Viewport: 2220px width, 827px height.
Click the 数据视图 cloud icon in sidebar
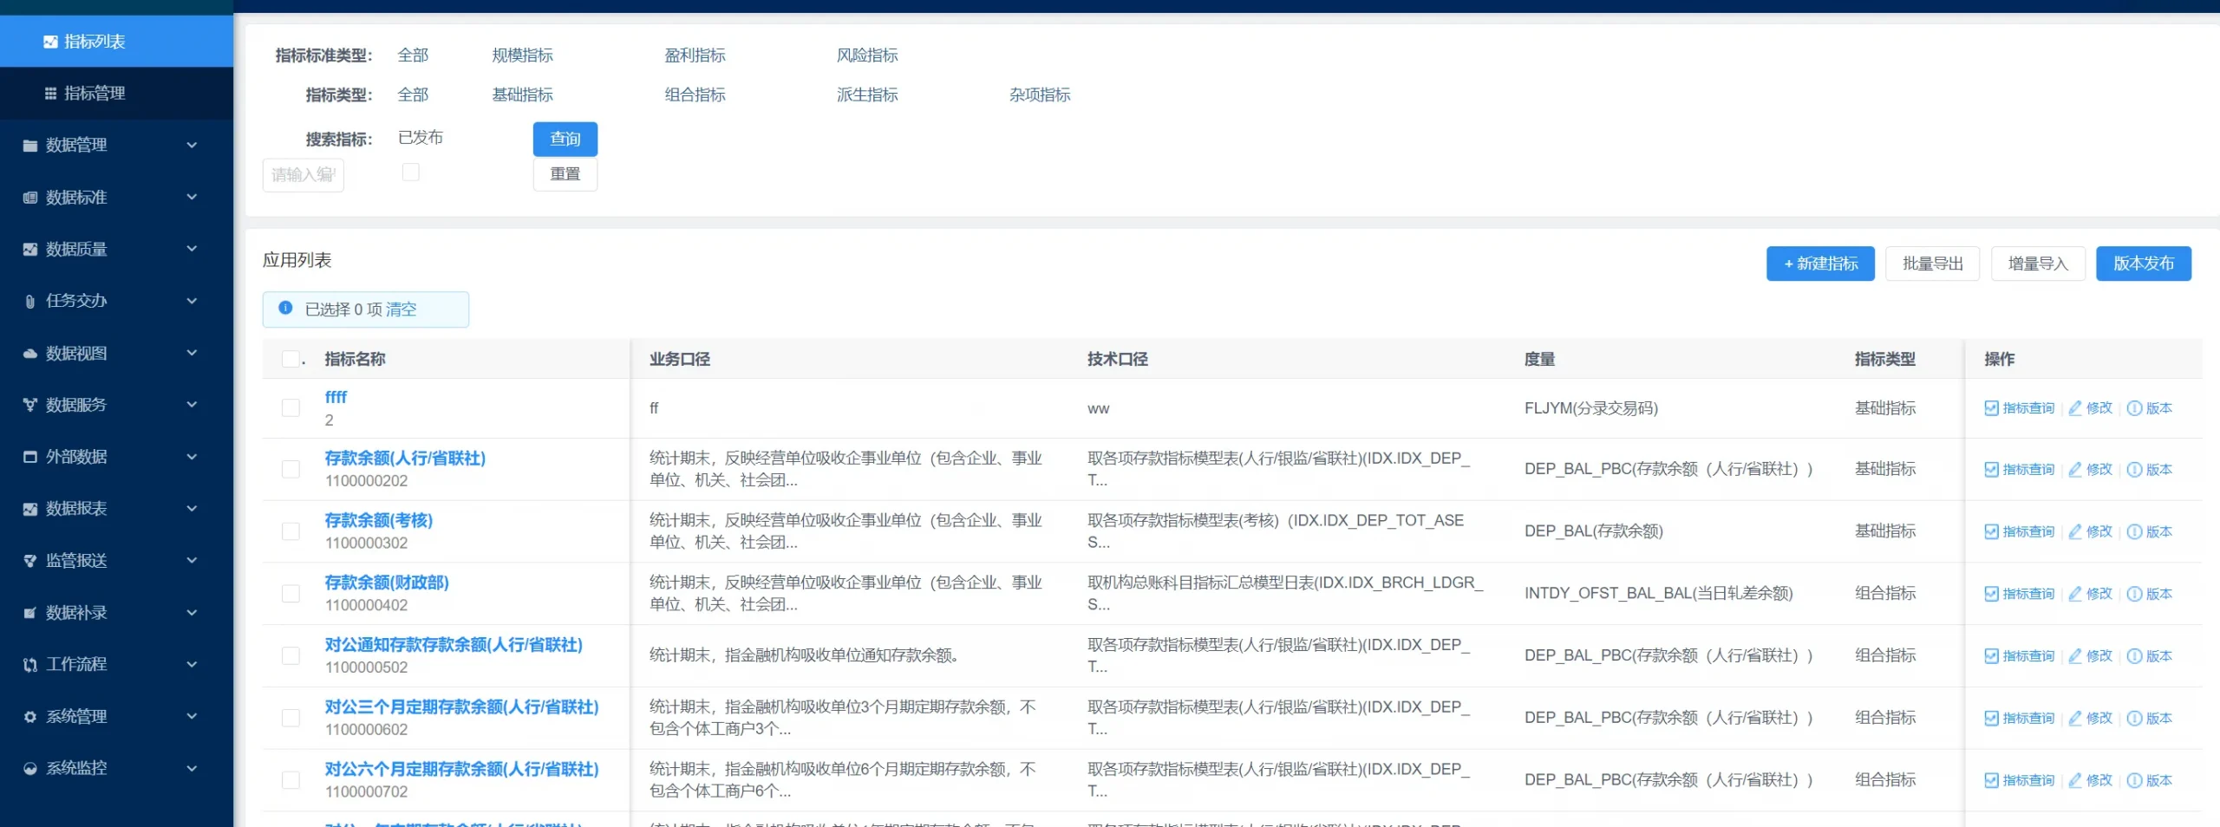[30, 354]
